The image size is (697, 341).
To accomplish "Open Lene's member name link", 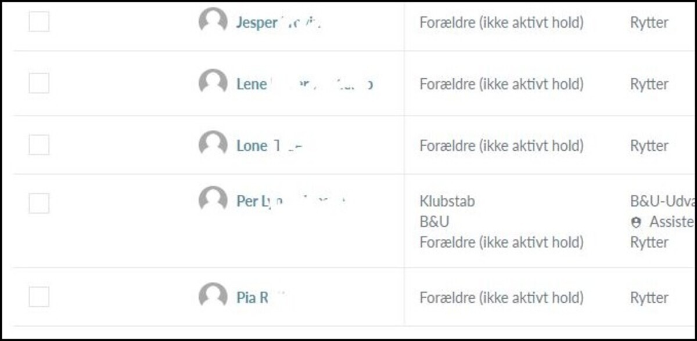I will tap(304, 85).
